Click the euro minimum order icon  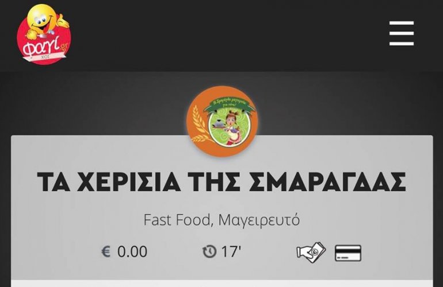click(x=106, y=251)
